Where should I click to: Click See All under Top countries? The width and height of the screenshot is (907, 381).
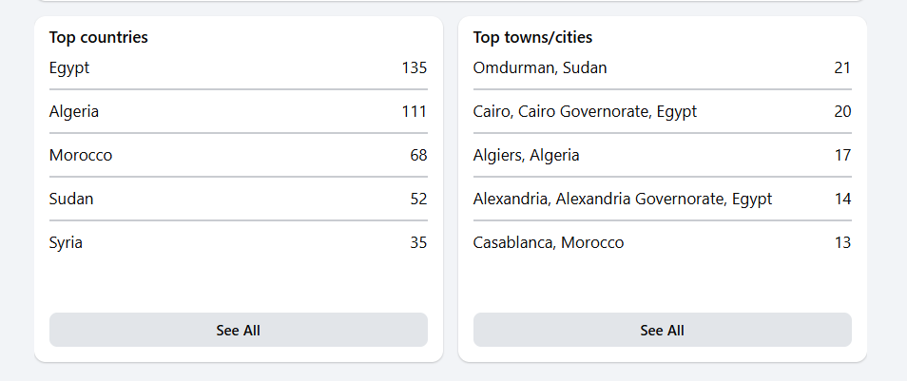238,330
